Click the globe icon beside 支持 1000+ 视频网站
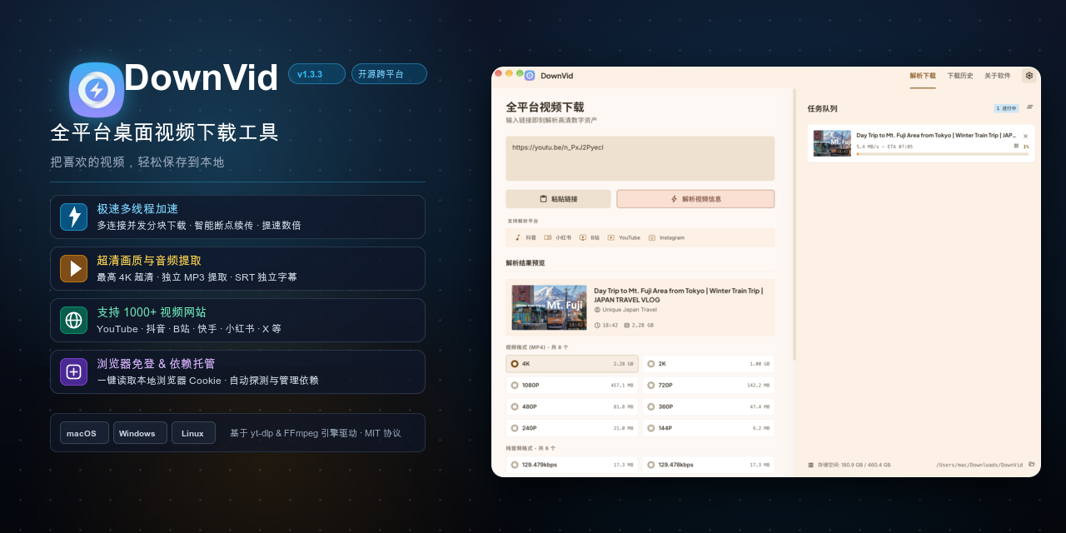 point(74,320)
